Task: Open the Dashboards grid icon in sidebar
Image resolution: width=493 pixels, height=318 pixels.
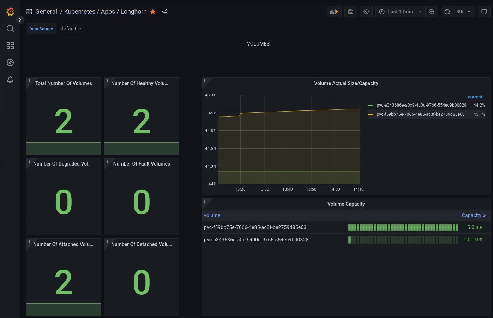Action: pos(10,46)
